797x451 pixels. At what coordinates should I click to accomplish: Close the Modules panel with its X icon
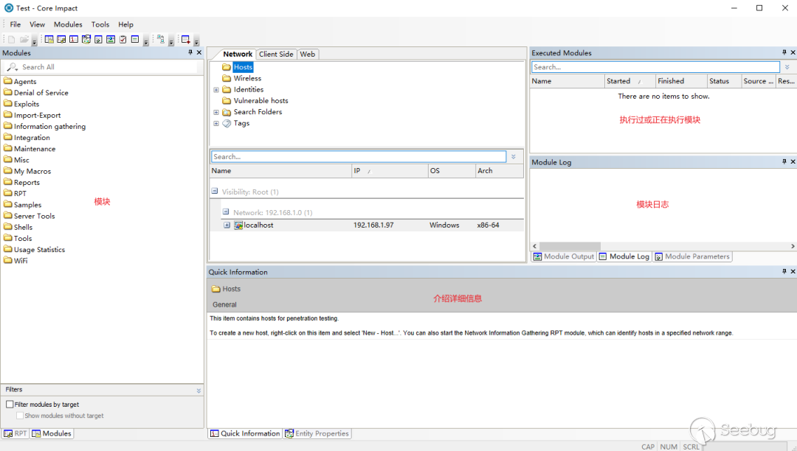199,52
